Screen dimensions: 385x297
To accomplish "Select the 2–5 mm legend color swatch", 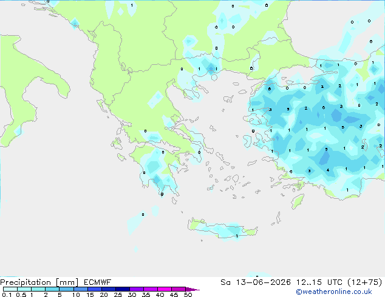I will click(52, 289).
